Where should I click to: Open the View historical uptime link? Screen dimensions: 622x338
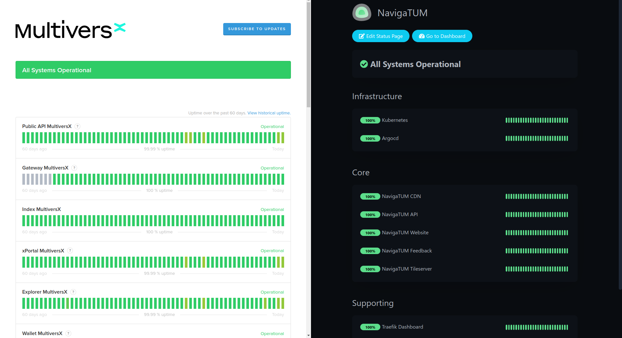(x=269, y=113)
